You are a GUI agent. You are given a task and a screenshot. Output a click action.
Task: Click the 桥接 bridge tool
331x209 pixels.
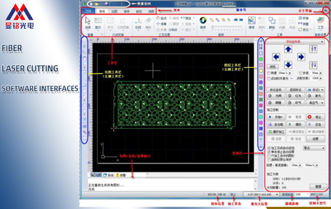304,18
